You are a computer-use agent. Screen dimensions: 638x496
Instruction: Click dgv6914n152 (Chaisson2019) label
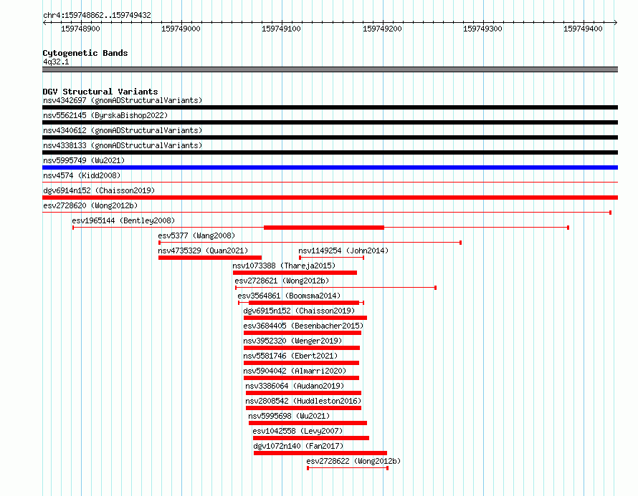pyautogui.click(x=99, y=190)
